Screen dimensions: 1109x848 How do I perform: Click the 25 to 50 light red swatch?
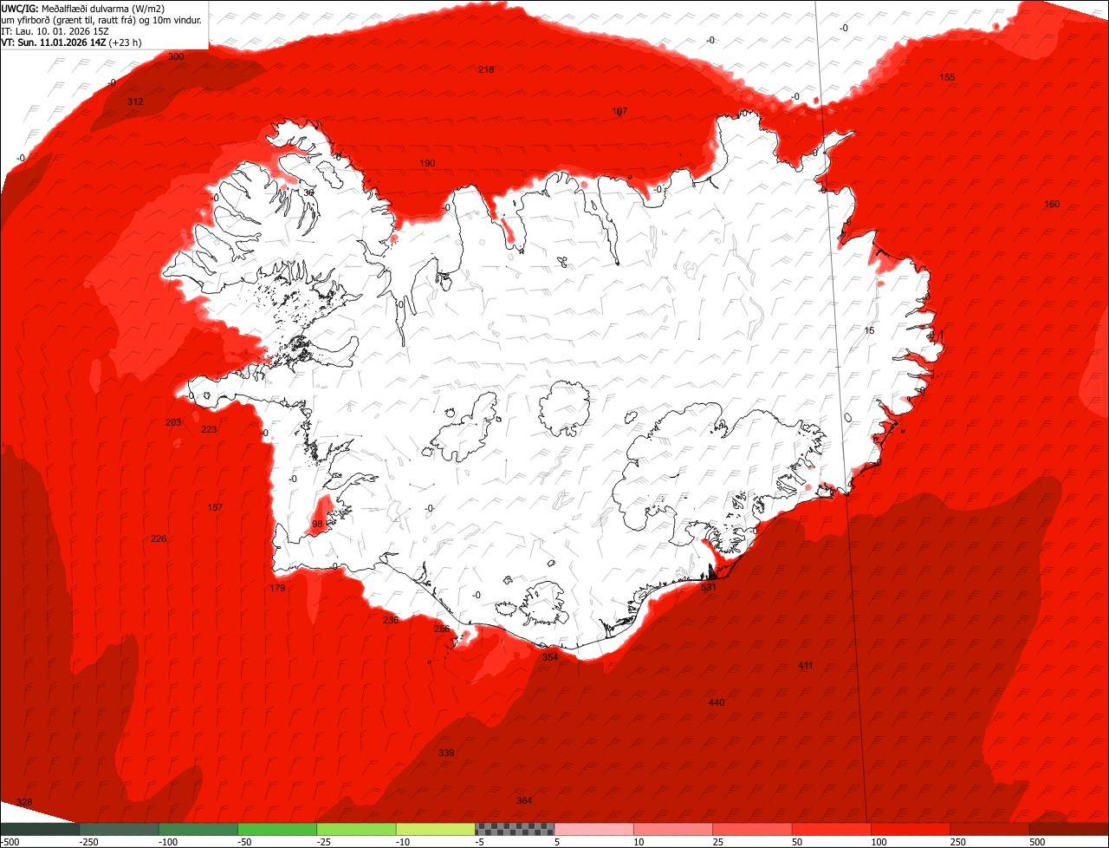coord(753,829)
